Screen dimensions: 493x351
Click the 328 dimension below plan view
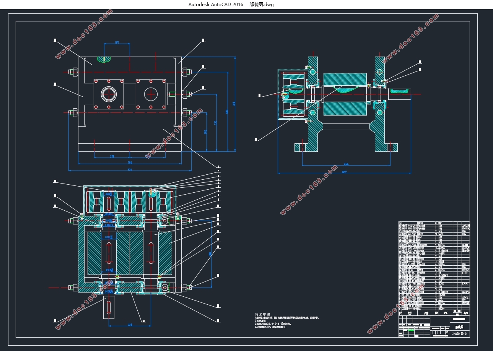pyautogui.click(x=130, y=325)
